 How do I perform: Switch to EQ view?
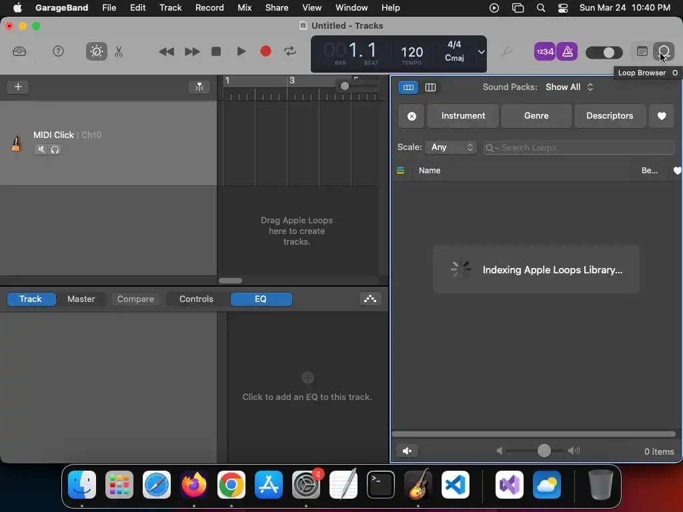(x=261, y=299)
